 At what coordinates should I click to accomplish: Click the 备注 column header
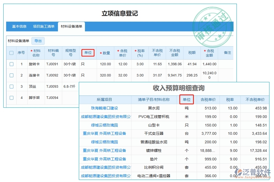(227, 53)
